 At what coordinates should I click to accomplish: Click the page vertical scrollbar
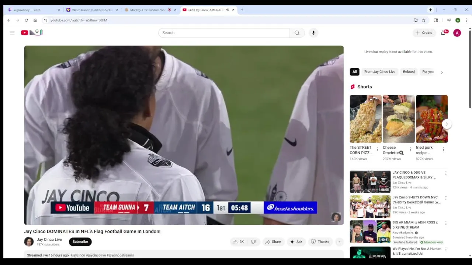click(470, 70)
